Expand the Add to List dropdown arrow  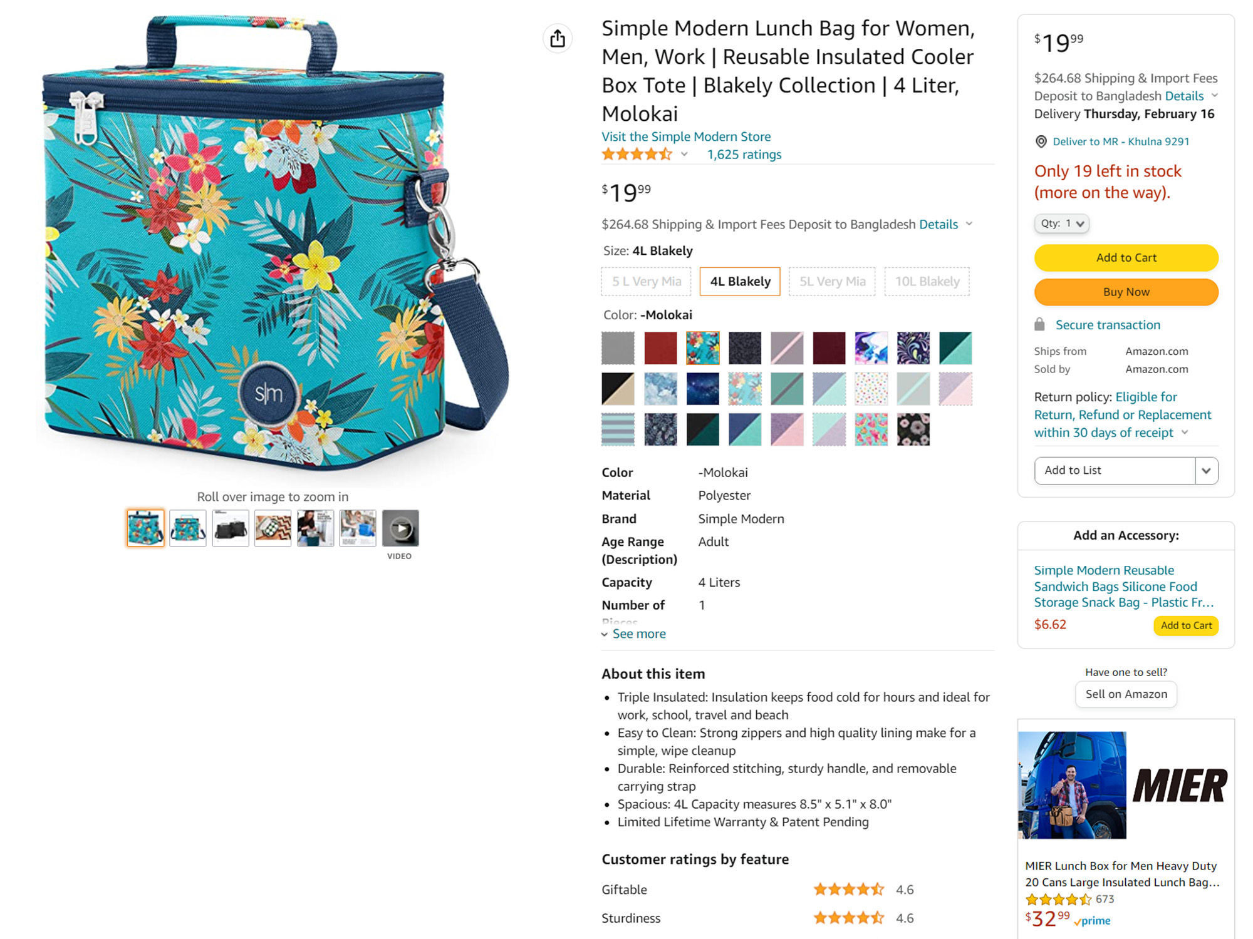click(1206, 470)
